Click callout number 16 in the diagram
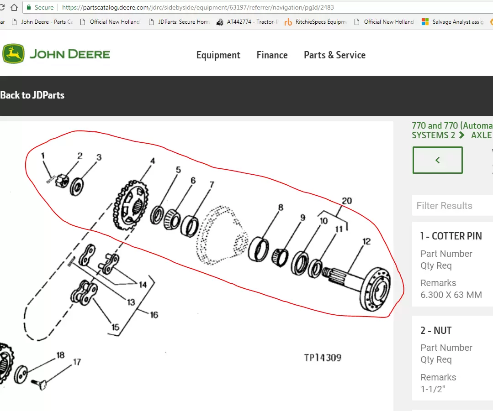 pos(154,315)
